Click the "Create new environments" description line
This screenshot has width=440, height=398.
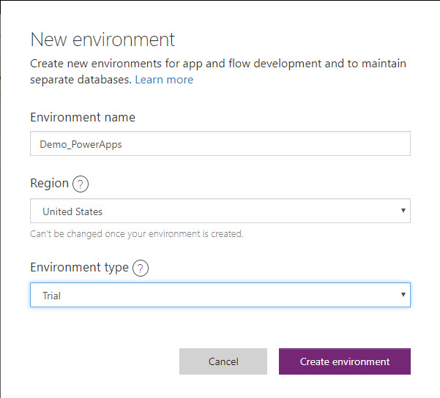pyautogui.click(x=217, y=64)
